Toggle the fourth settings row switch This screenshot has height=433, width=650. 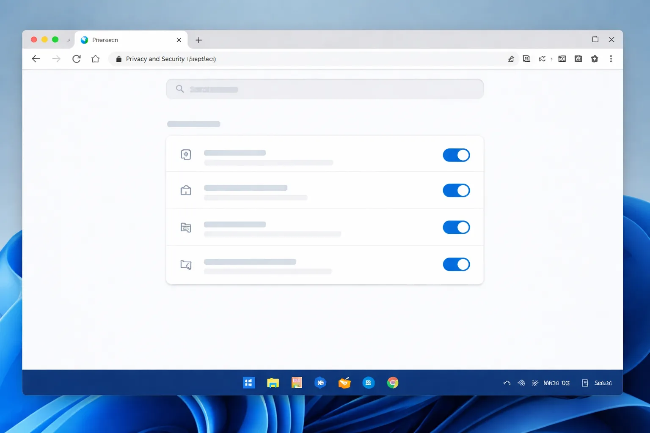(456, 264)
